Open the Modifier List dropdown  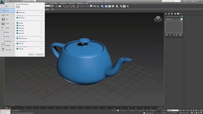[x=181, y=19]
